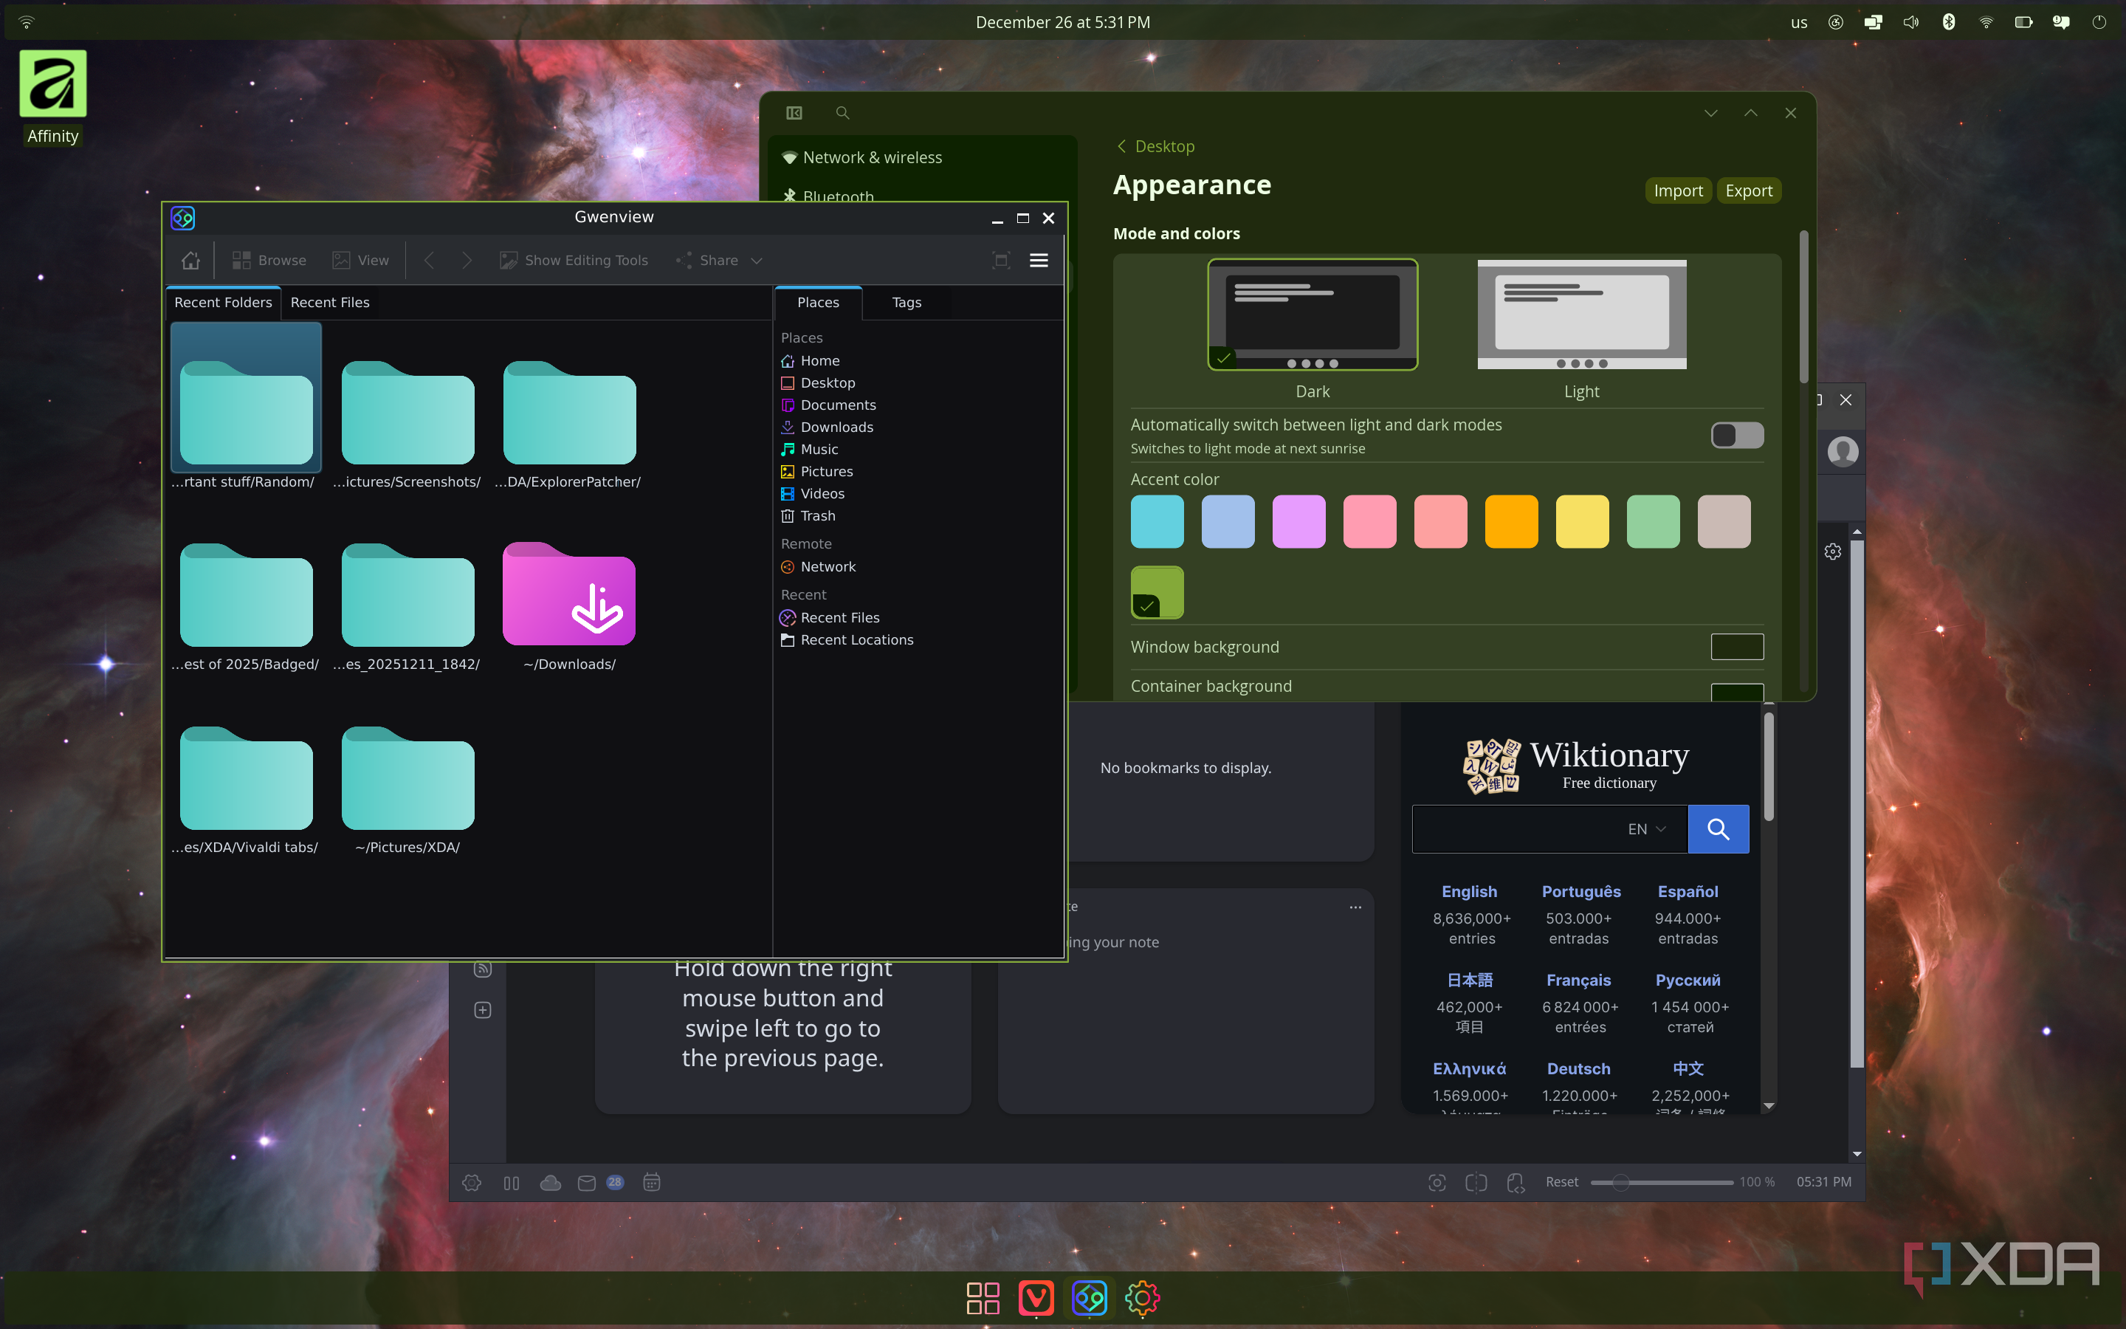The width and height of the screenshot is (2126, 1329).
Task: Click Network under Remote
Action: 828,567
